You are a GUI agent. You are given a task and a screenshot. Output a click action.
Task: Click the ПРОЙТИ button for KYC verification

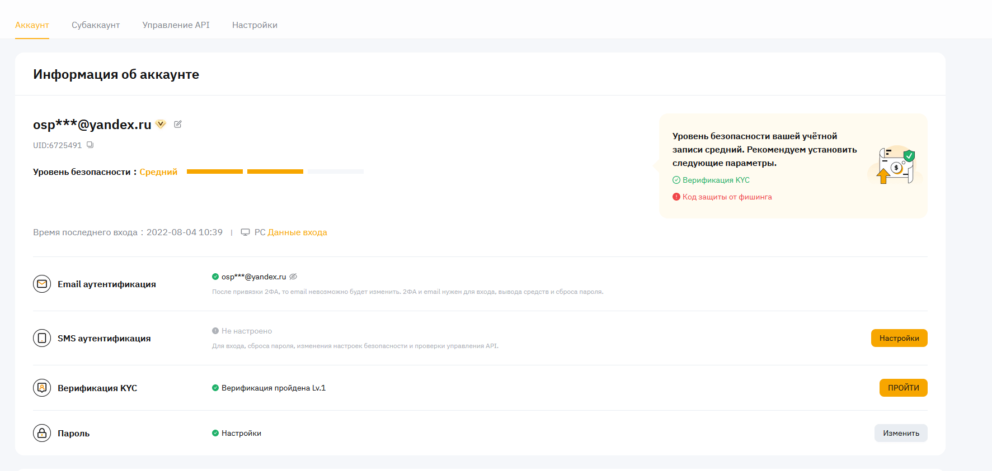[903, 388]
